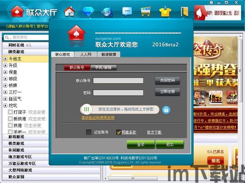Image resolution: width=245 pixels, height=183 pixels.
Task: Switch to the 新浪微博 login tab
Action: 109,54
